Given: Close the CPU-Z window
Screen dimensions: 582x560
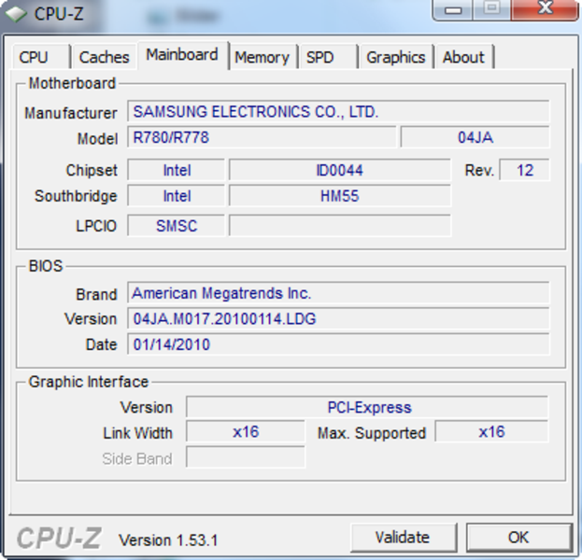Looking at the screenshot, I should 545,9.
